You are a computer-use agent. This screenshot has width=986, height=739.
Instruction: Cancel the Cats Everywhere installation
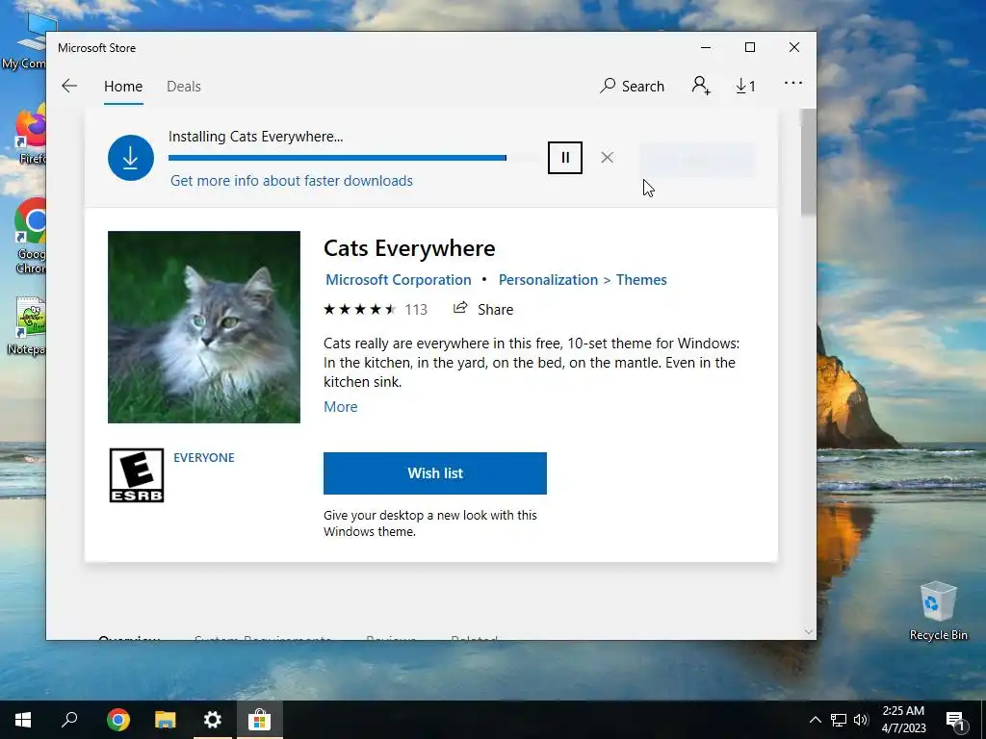(x=607, y=158)
